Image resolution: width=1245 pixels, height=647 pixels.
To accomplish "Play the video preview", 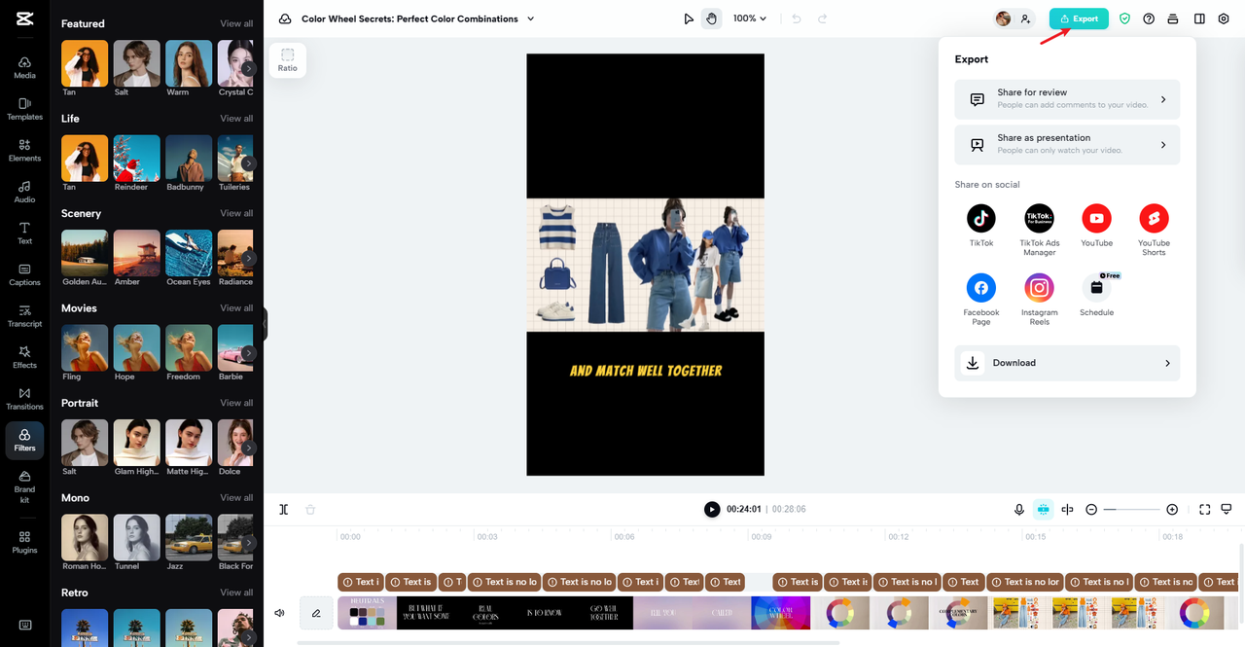I will (712, 509).
